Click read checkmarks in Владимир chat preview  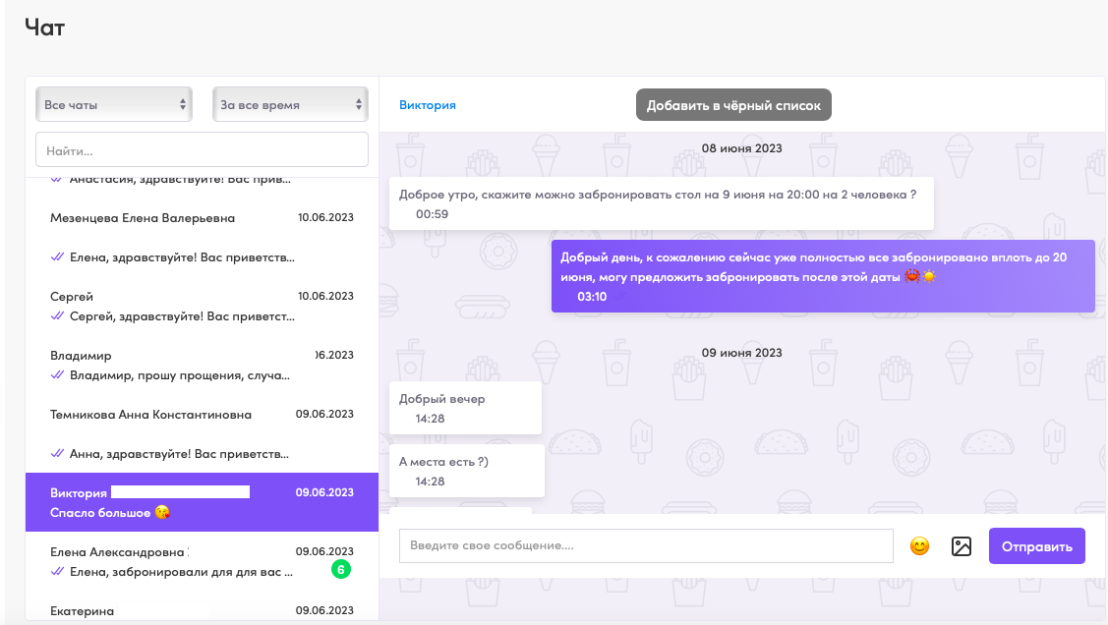pos(57,375)
